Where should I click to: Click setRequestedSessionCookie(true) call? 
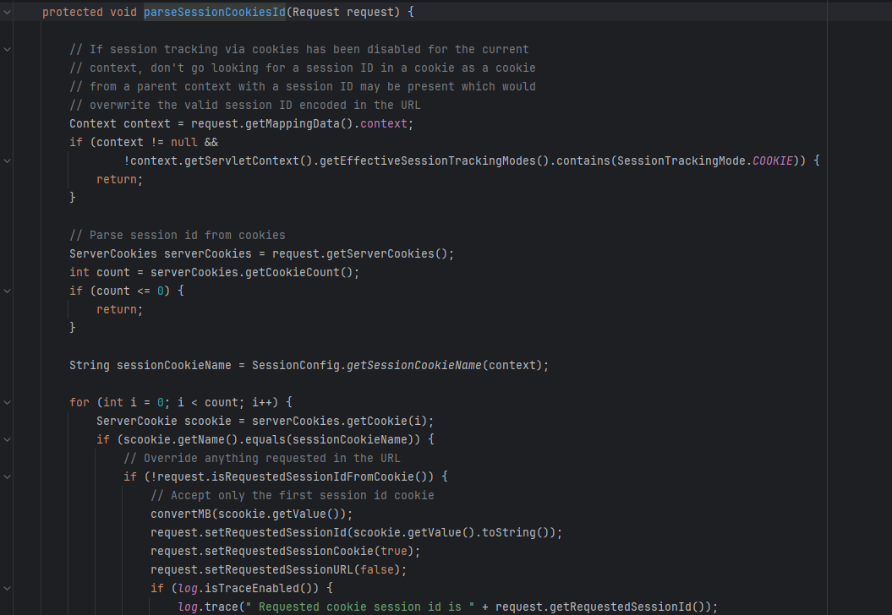point(309,552)
